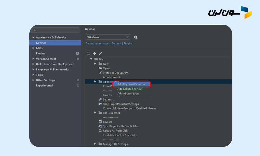This screenshot has width=260, height=156.
Task: Choose Add Mouse Shortcut from context menu
Action: coord(130,89)
